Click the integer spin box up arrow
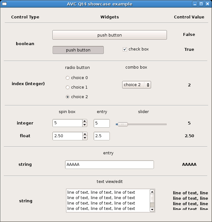Screen dimensions: 212x222 pos(85,121)
